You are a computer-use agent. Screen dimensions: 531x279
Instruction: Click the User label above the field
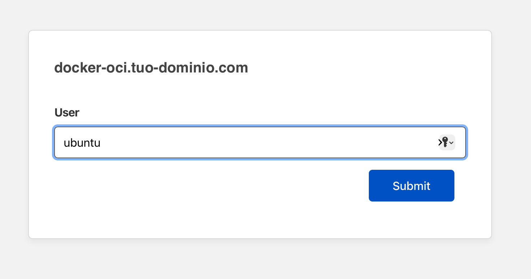coord(66,112)
